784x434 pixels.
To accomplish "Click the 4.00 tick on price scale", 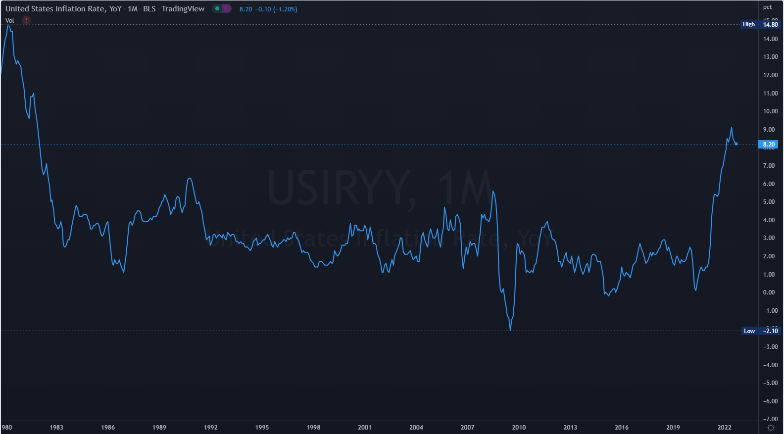I will point(769,220).
